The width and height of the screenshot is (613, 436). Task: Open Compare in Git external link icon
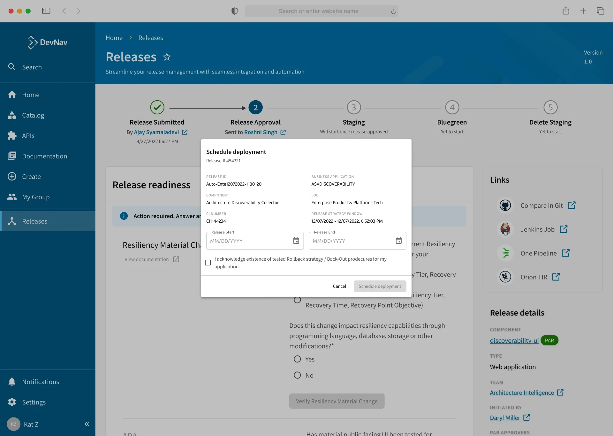coord(571,205)
